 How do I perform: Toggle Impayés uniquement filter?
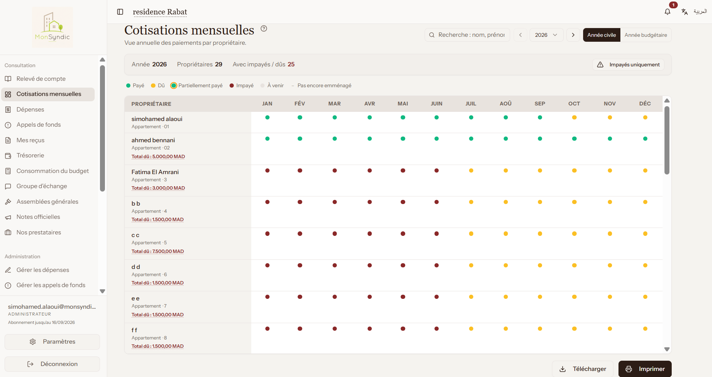tap(628, 64)
